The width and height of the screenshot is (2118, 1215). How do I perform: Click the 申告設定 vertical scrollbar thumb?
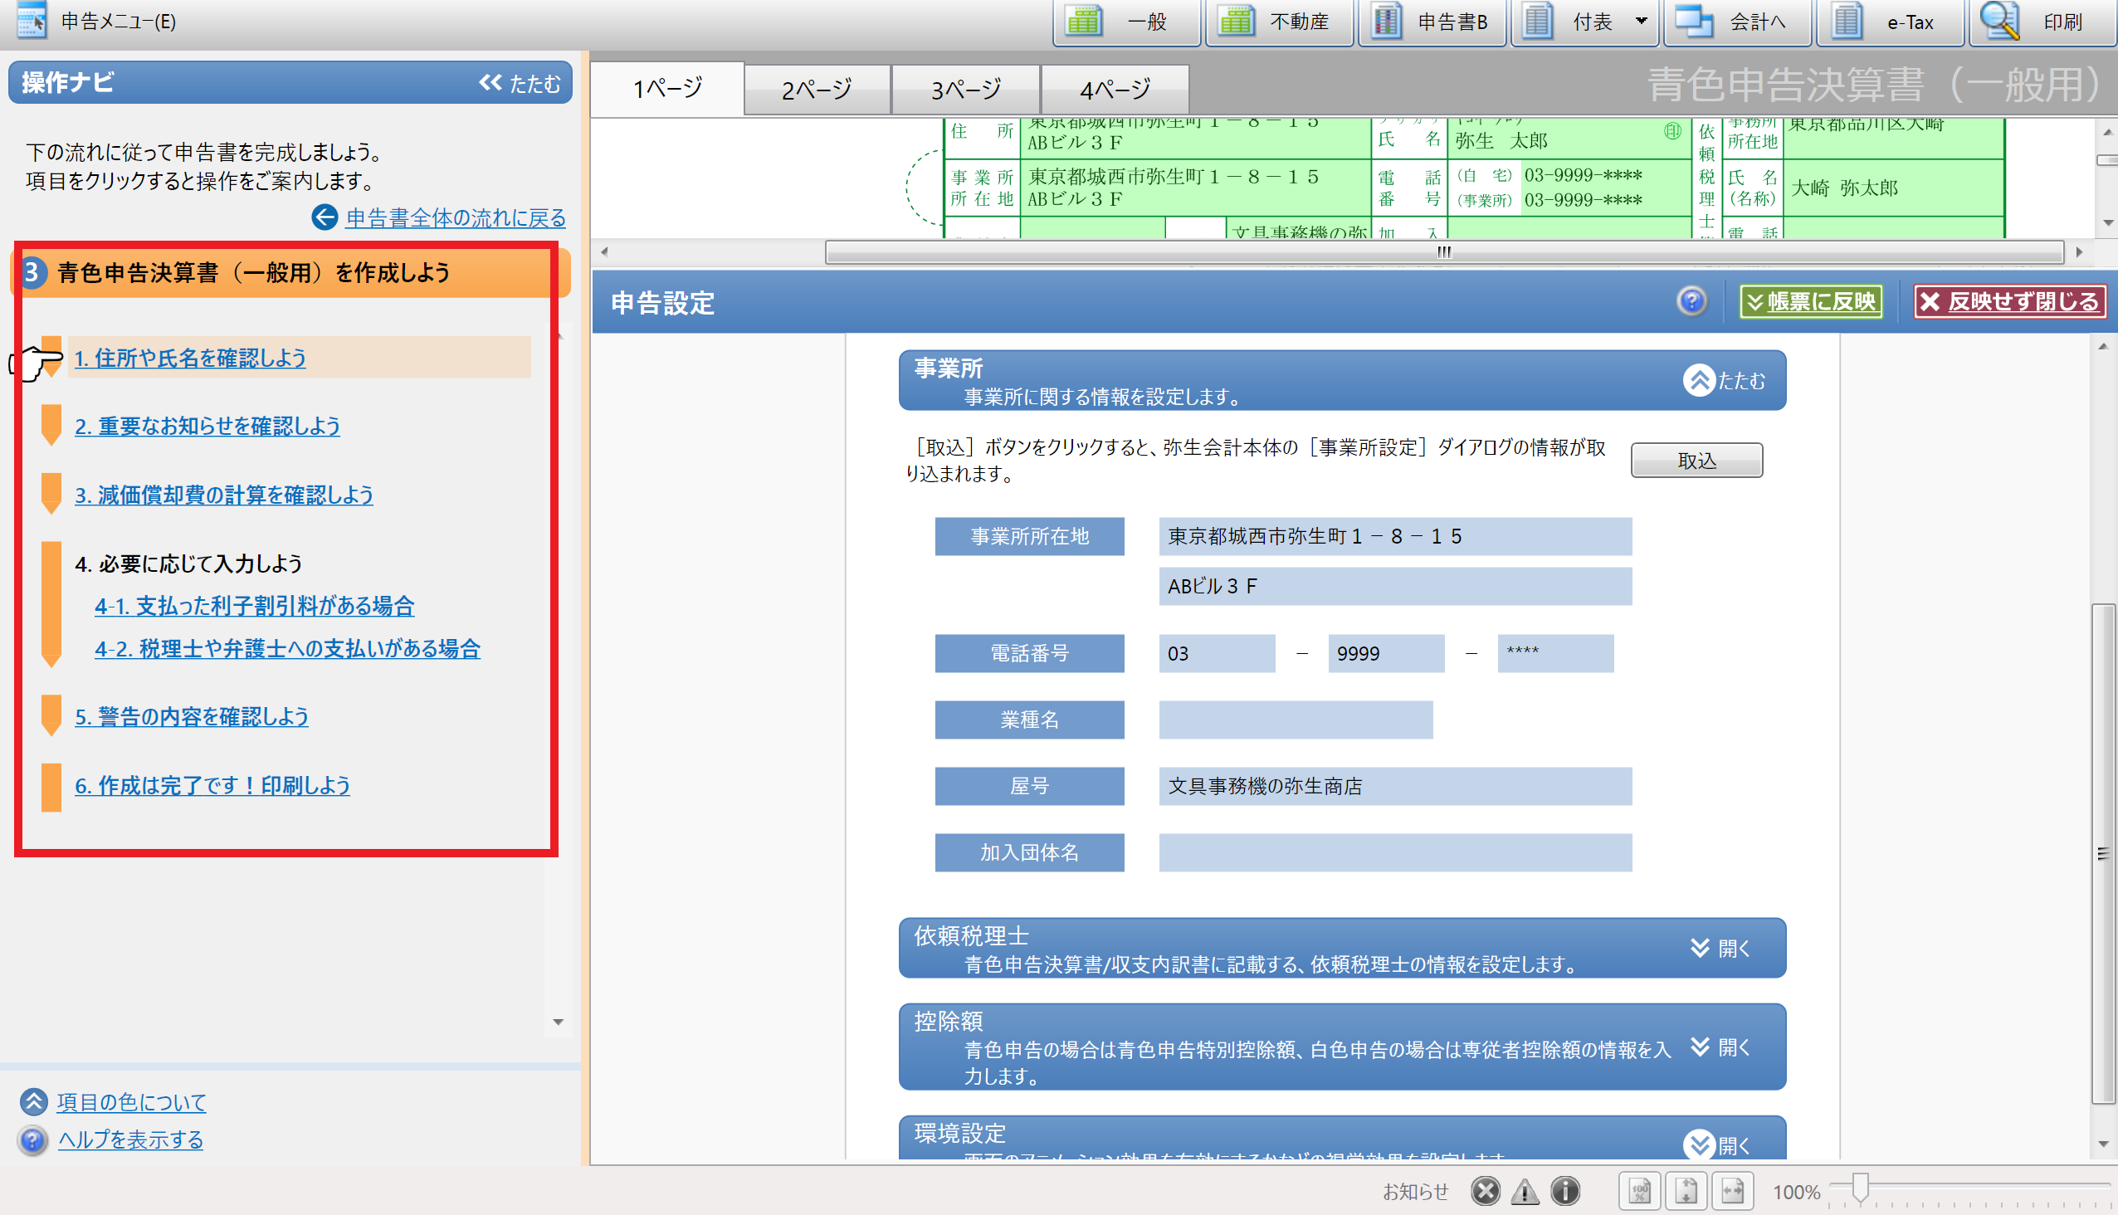2103,853
